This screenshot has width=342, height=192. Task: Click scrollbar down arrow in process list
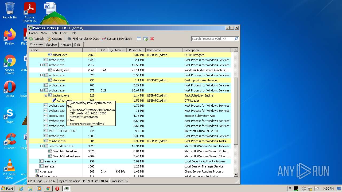pyautogui.click(x=236, y=175)
